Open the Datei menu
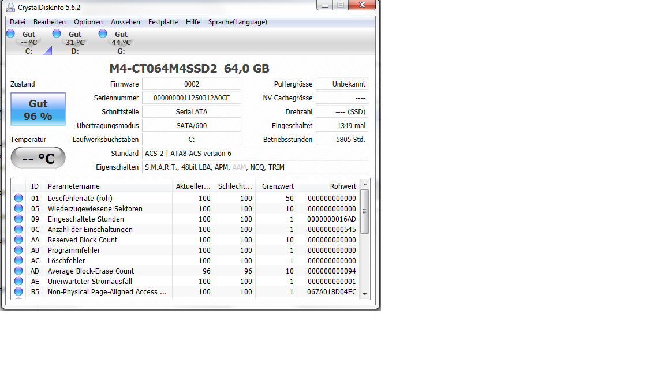Screen dimensions: 665x374 click(17, 22)
